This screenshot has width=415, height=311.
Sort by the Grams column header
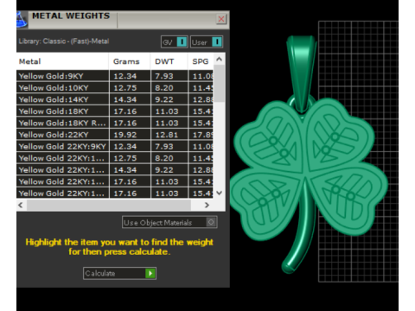tap(130, 61)
